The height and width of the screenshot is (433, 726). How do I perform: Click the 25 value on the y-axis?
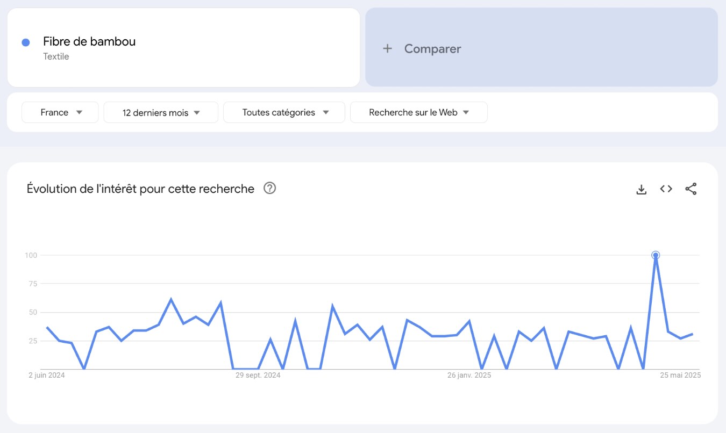click(33, 341)
